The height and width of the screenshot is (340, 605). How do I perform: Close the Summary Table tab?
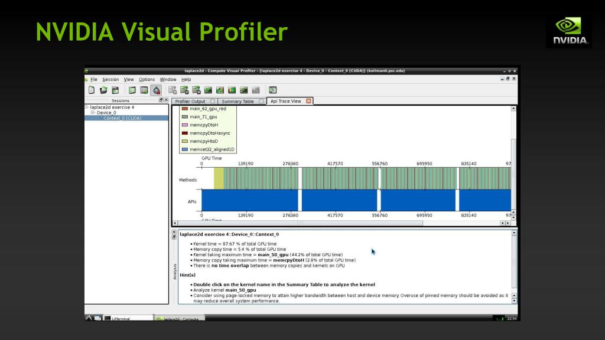pyautogui.click(x=261, y=102)
